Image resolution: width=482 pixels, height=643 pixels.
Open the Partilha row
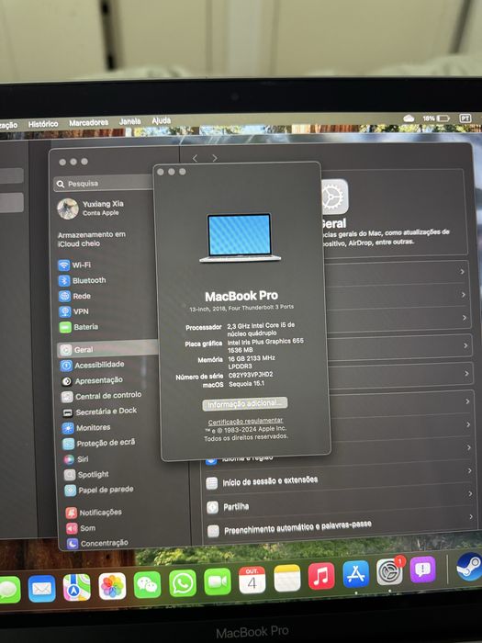coord(340,506)
